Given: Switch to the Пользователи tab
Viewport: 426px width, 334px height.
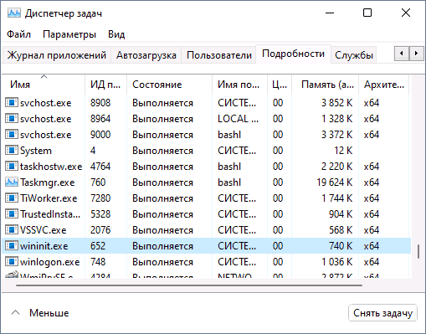Looking at the screenshot, I should point(219,55).
